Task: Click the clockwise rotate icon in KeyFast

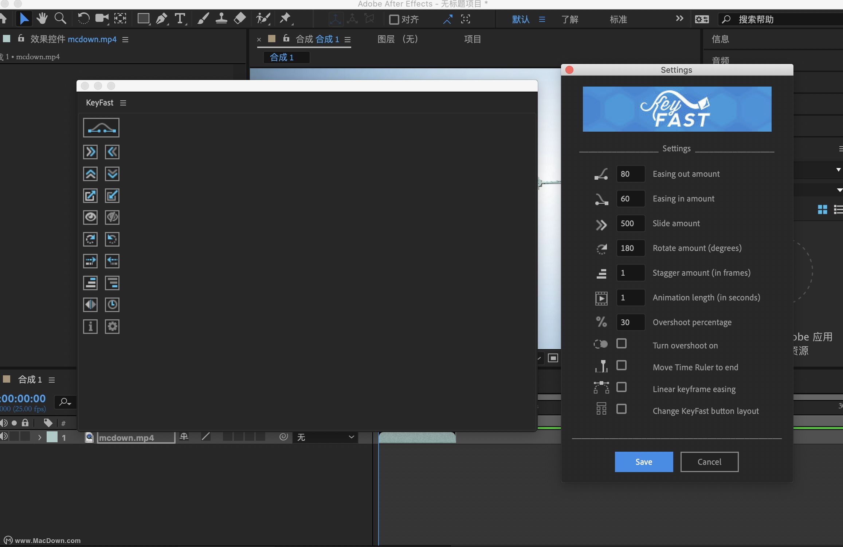Action: pyautogui.click(x=90, y=239)
